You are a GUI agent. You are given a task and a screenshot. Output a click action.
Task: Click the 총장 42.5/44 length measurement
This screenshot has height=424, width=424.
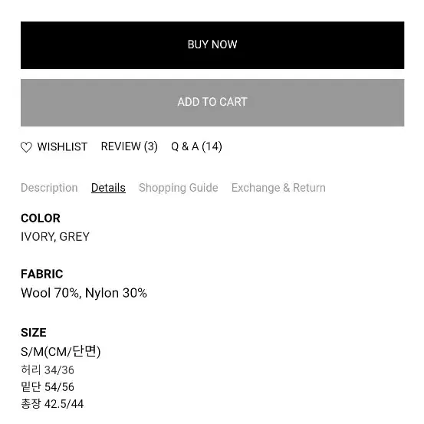click(52, 404)
